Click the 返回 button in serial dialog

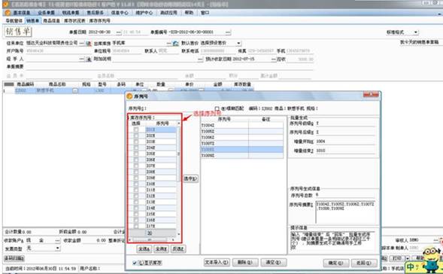[364, 263]
